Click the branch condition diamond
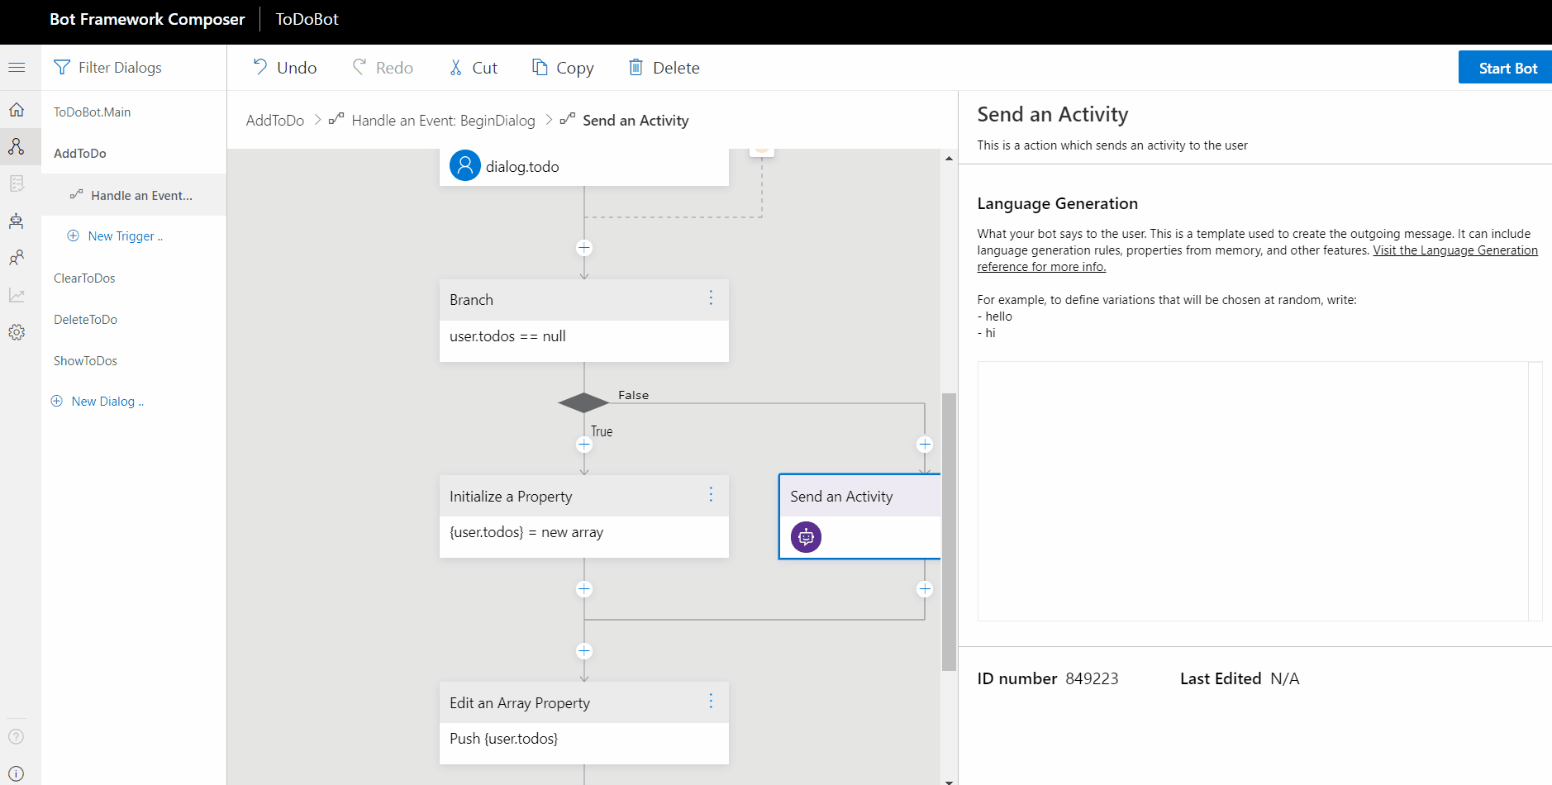The height and width of the screenshot is (785, 1552). [x=583, y=402]
